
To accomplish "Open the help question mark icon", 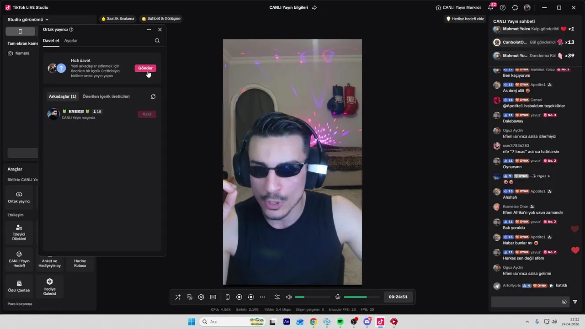I will (x=503, y=7).
